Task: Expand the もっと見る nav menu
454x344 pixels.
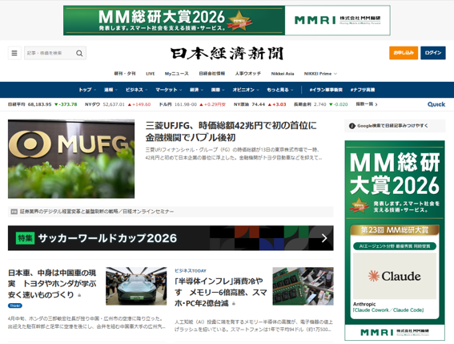Action: [x=280, y=90]
